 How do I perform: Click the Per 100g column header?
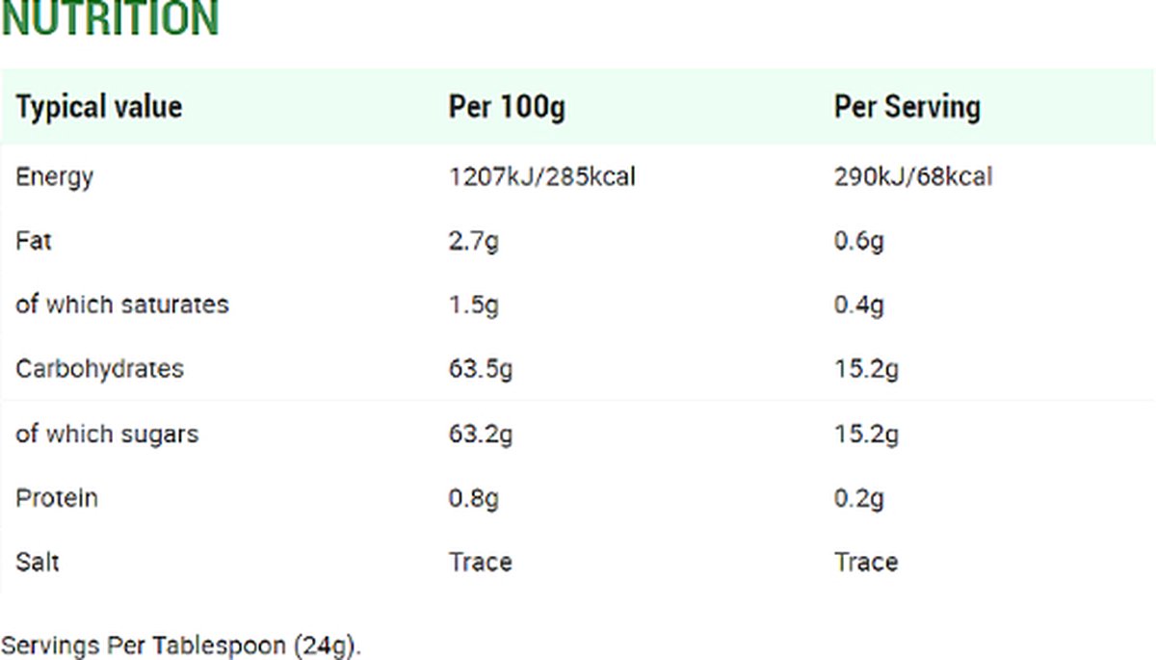[507, 106]
